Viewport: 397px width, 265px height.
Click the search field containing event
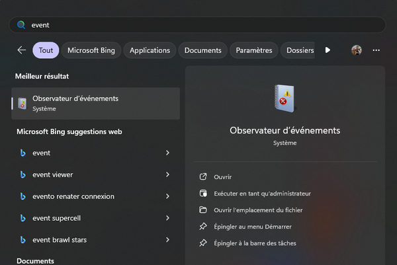198,25
